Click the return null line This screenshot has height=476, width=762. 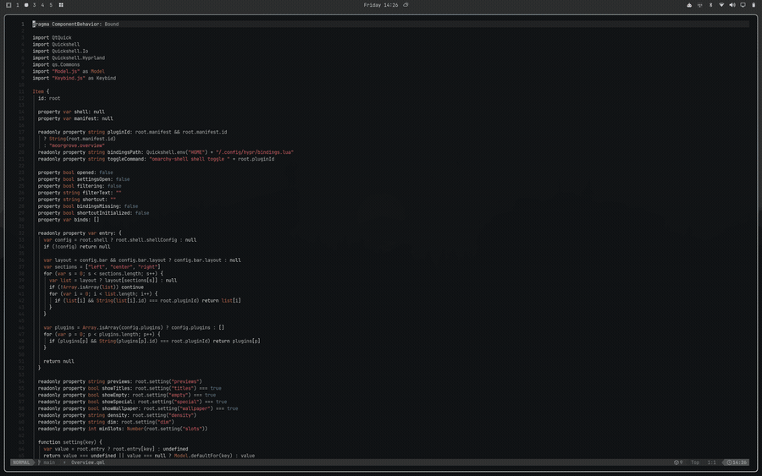tap(58, 362)
